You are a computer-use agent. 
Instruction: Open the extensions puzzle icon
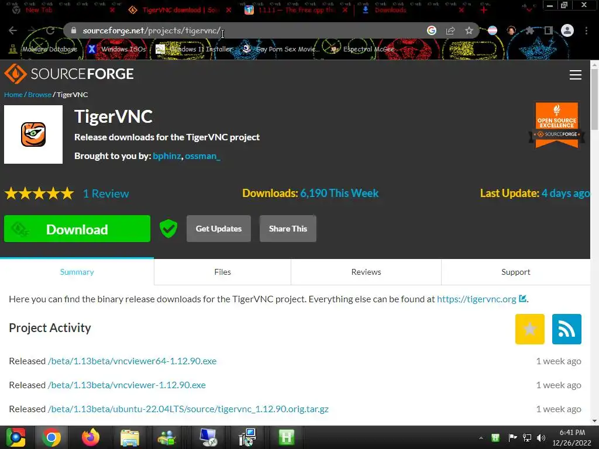(x=529, y=30)
